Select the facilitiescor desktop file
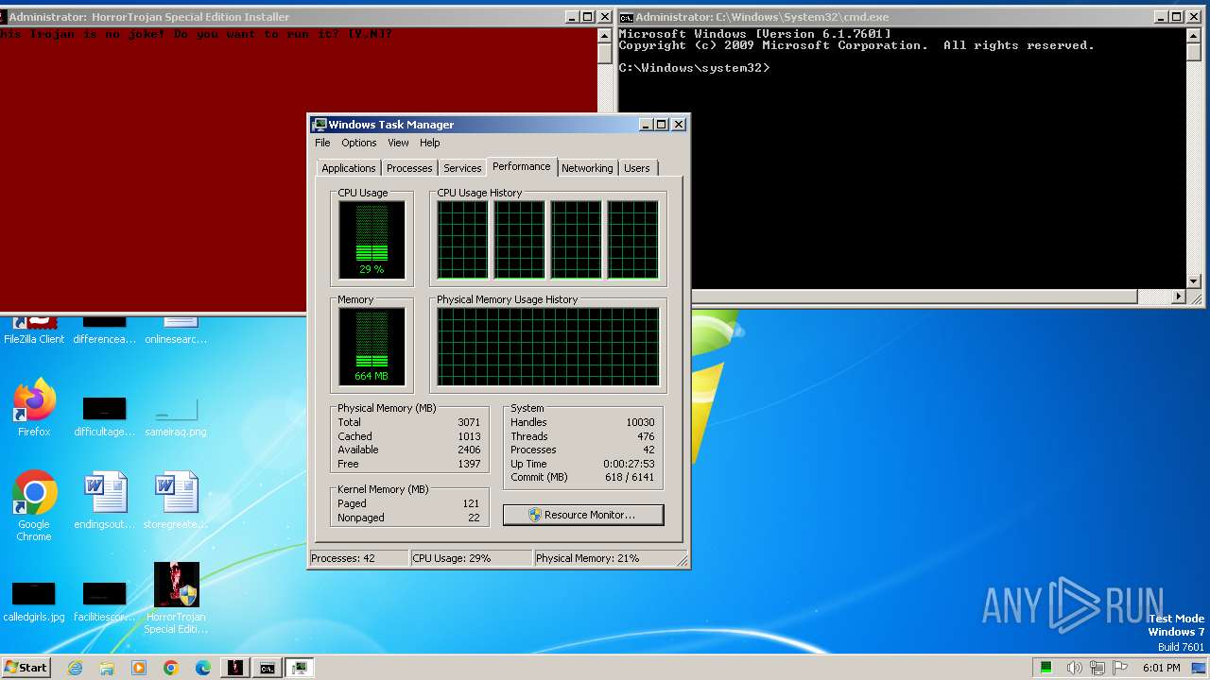This screenshot has height=680, width=1210. point(105,603)
